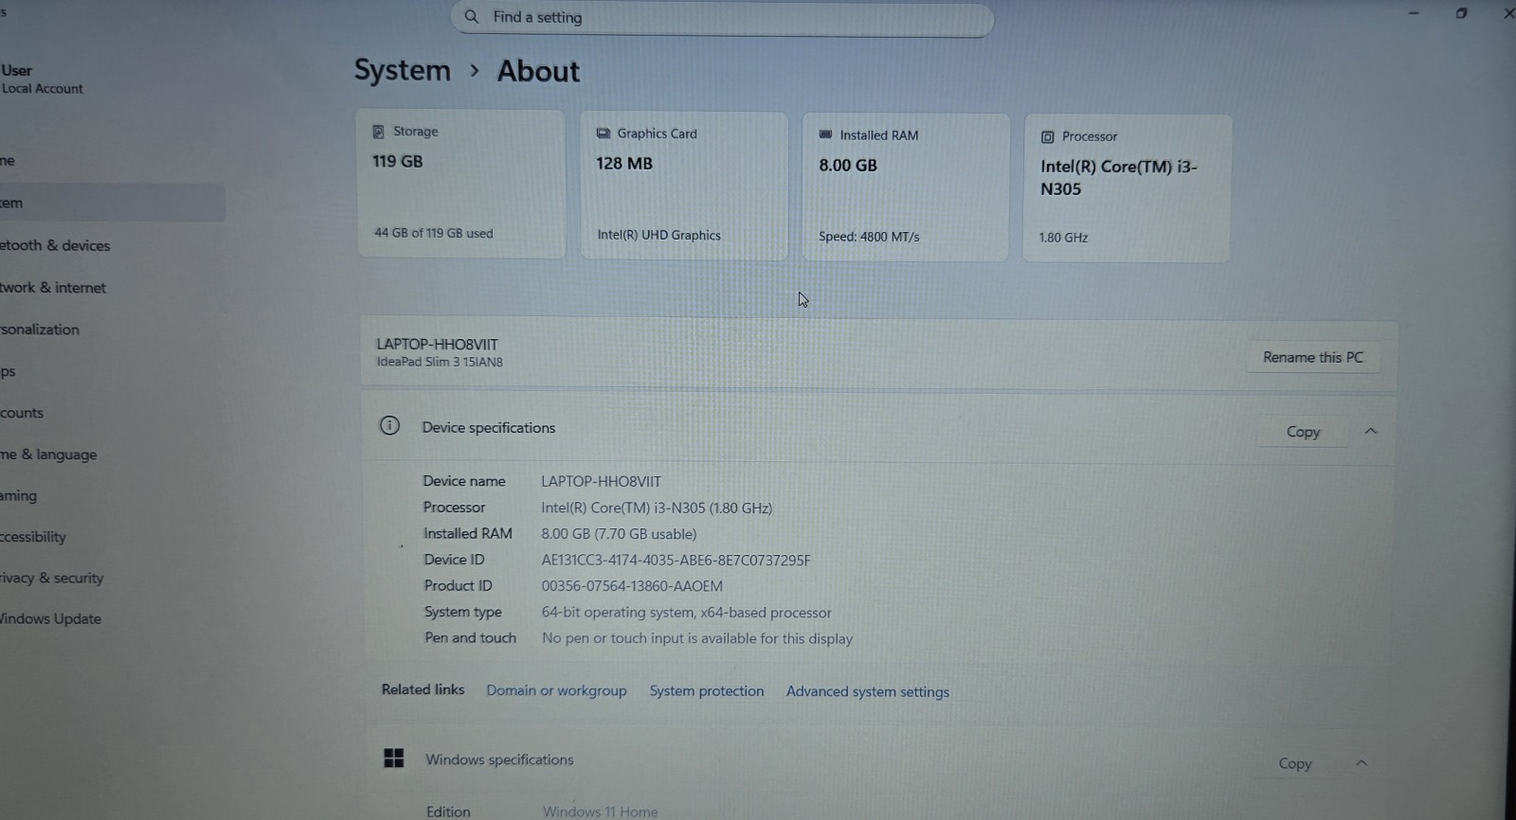
Task: Click 'Speed: 4800 MT/s' text
Action: point(869,237)
